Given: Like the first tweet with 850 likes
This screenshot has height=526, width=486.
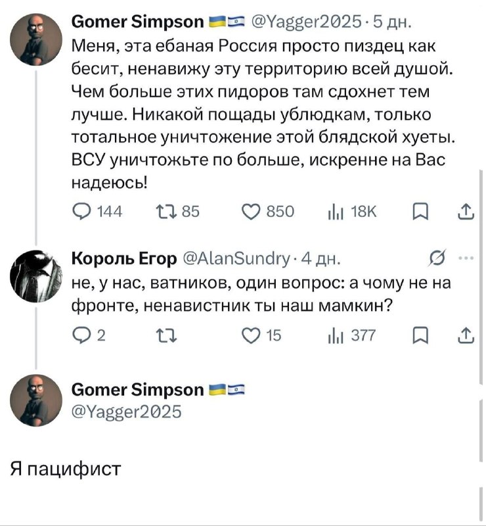Looking at the screenshot, I should click(x=268, y=212).
